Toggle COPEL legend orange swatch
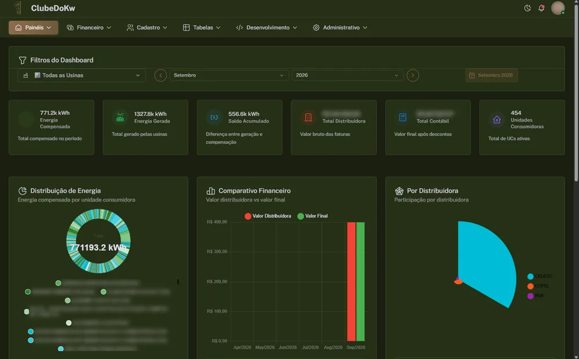The height and width of the screenshot is (359, 579). click(x=530, y=286)
